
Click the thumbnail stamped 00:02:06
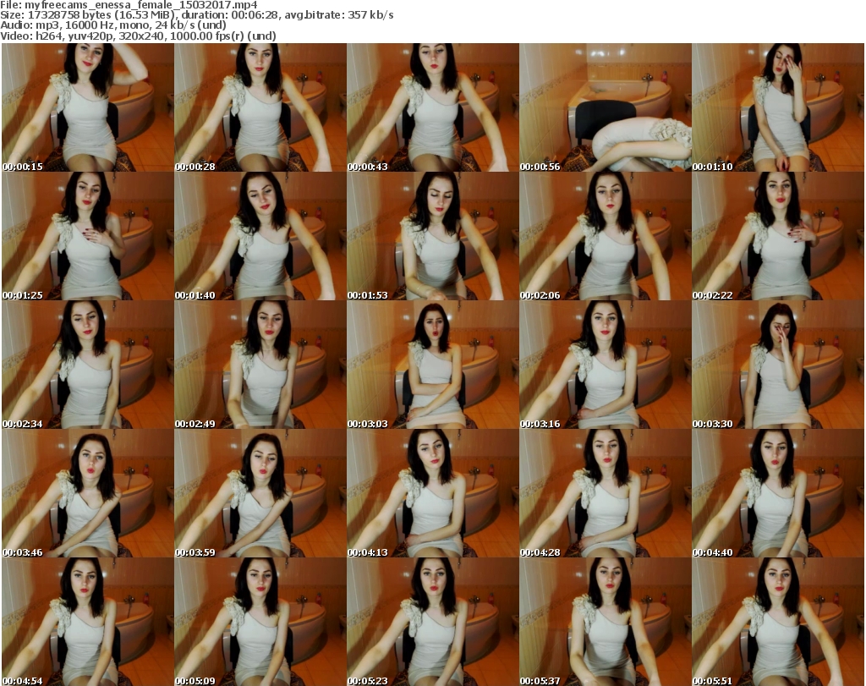tap(605, 236)
